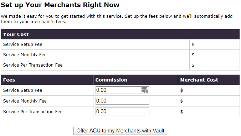Focus the Service Setup Fee commission input
Viewport: 241px width, 136px height.
click(122, 90)
